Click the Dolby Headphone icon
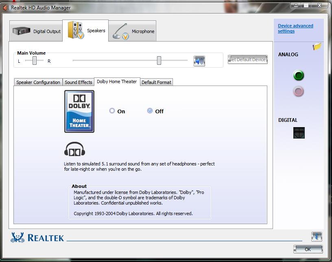 pyautogui.click(x=74, y=149)
